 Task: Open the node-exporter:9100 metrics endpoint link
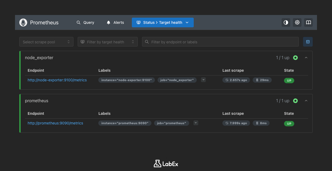57,80
